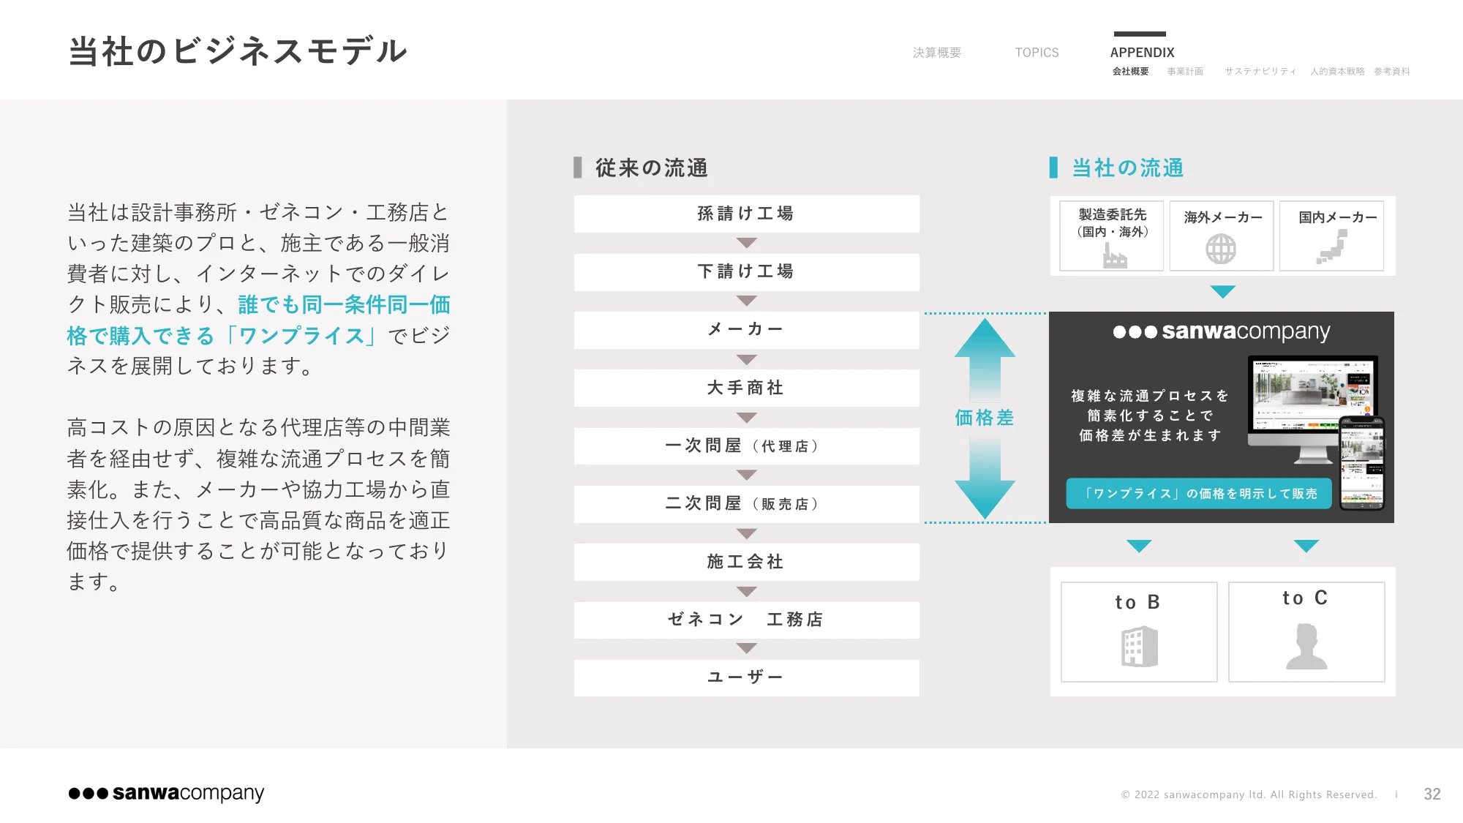Image resolution: width=1463 pixels, height=823 pixels.
Task: Click the ユーザー box
Action: 746,678
